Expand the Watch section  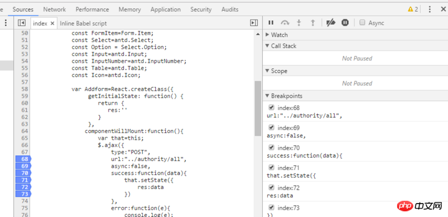point(276,35)
